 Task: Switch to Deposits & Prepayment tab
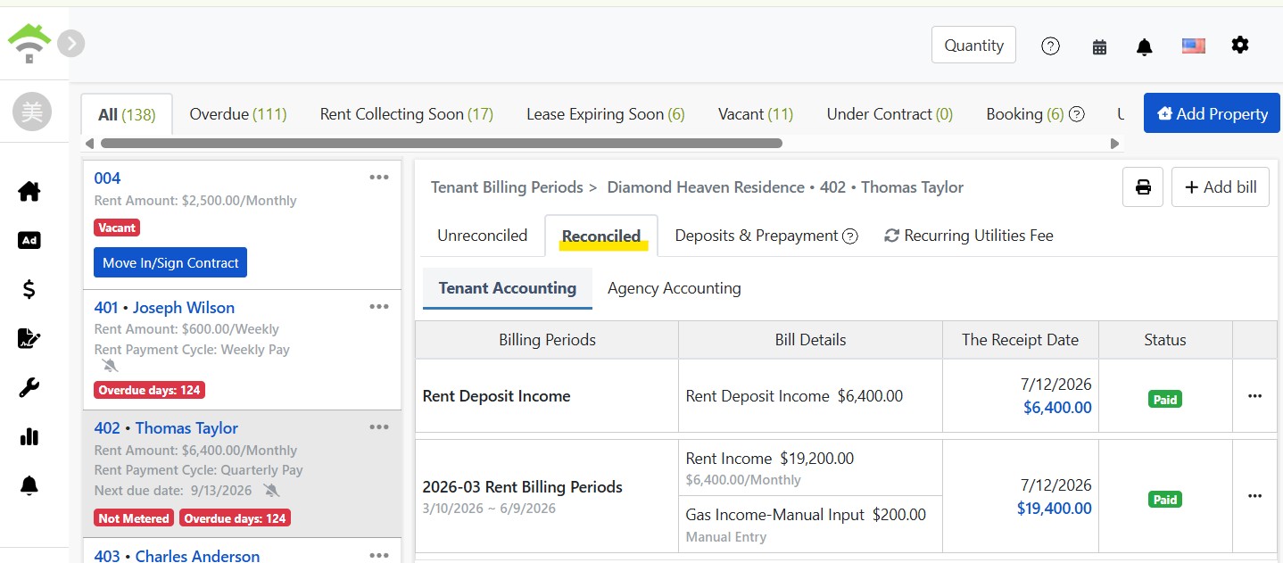click(x=757, y=236)
